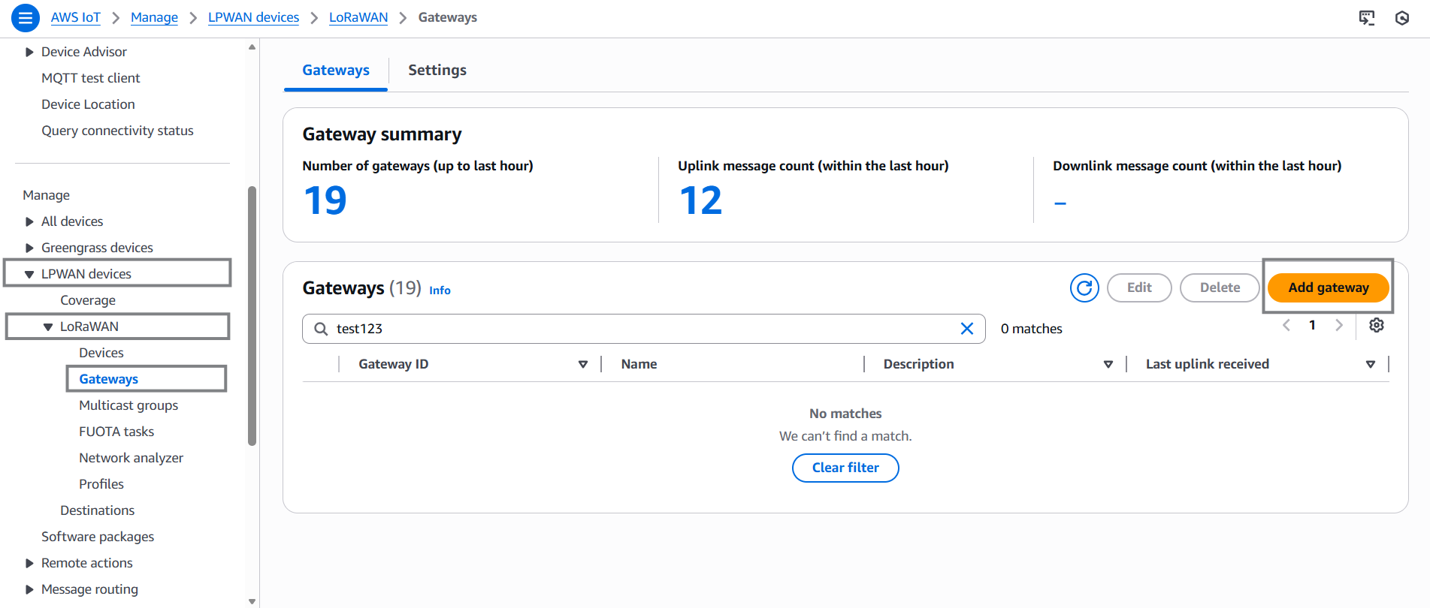
Task: Click the gateway count 19
Action: click(x=325, y=200)
